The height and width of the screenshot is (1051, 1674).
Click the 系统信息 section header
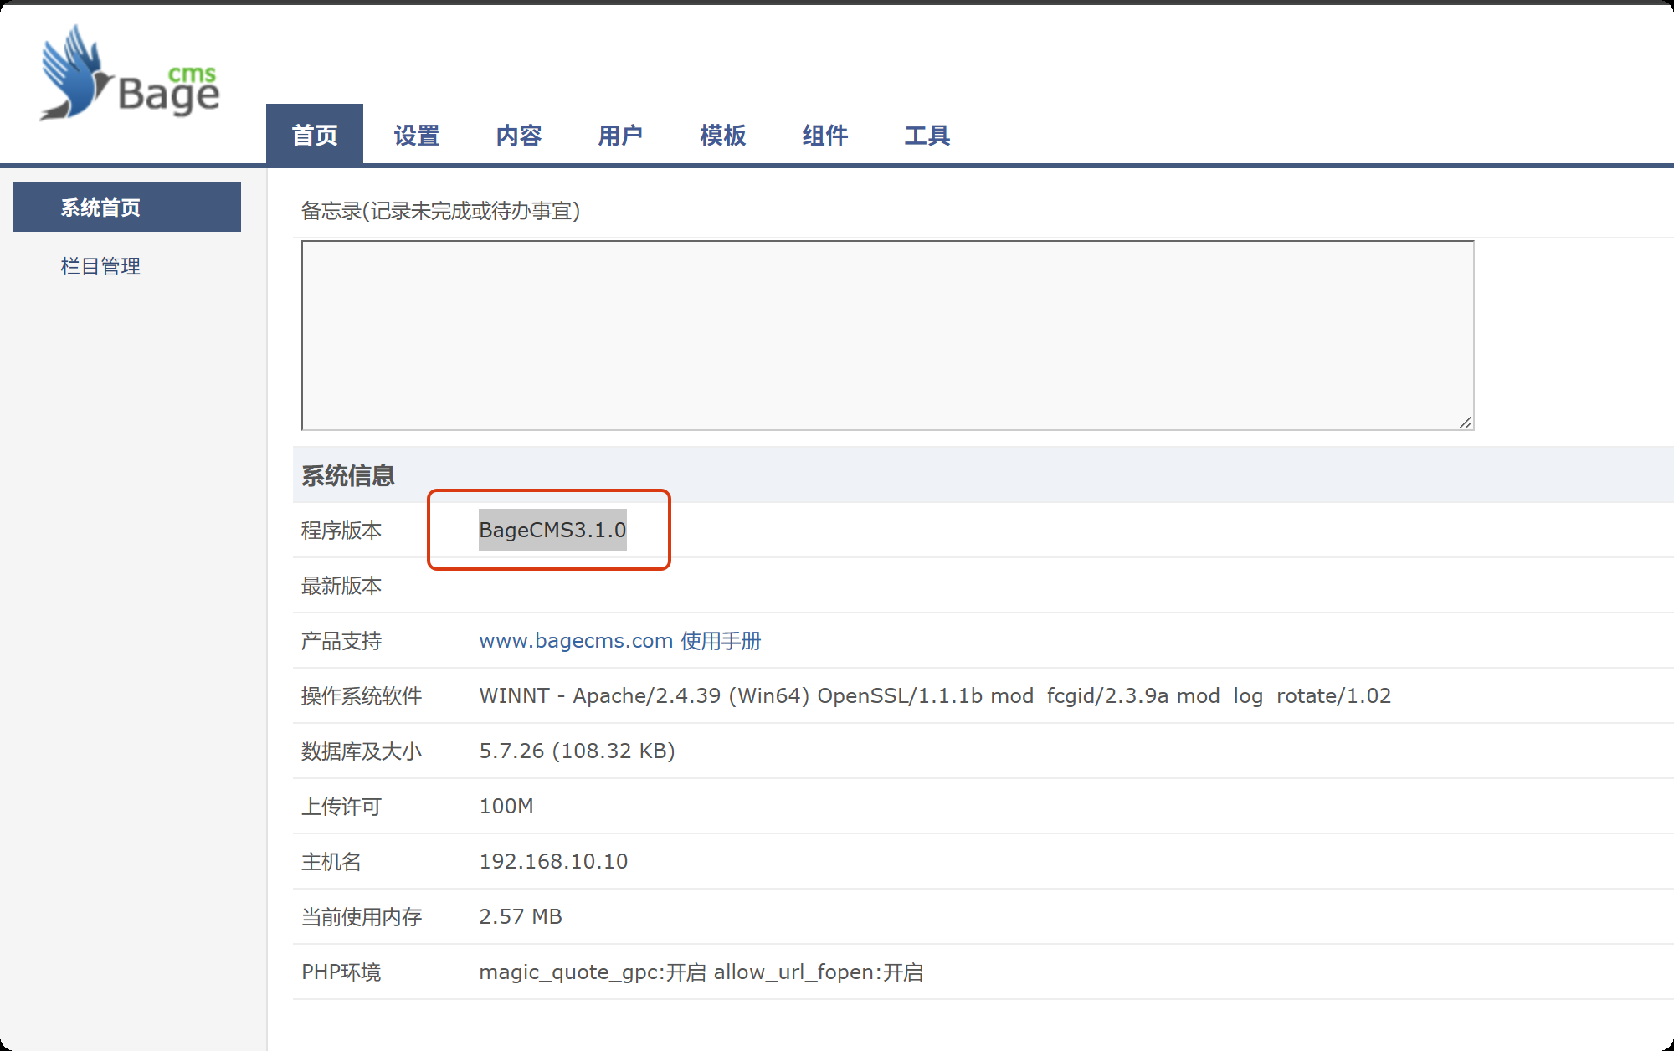(x=348, y=475)
